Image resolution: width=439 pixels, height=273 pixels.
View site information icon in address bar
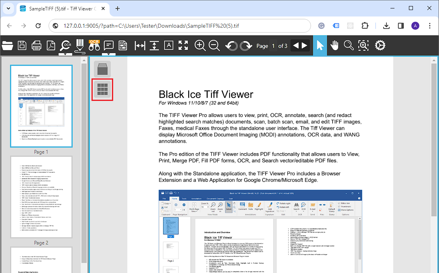[55, 26]
